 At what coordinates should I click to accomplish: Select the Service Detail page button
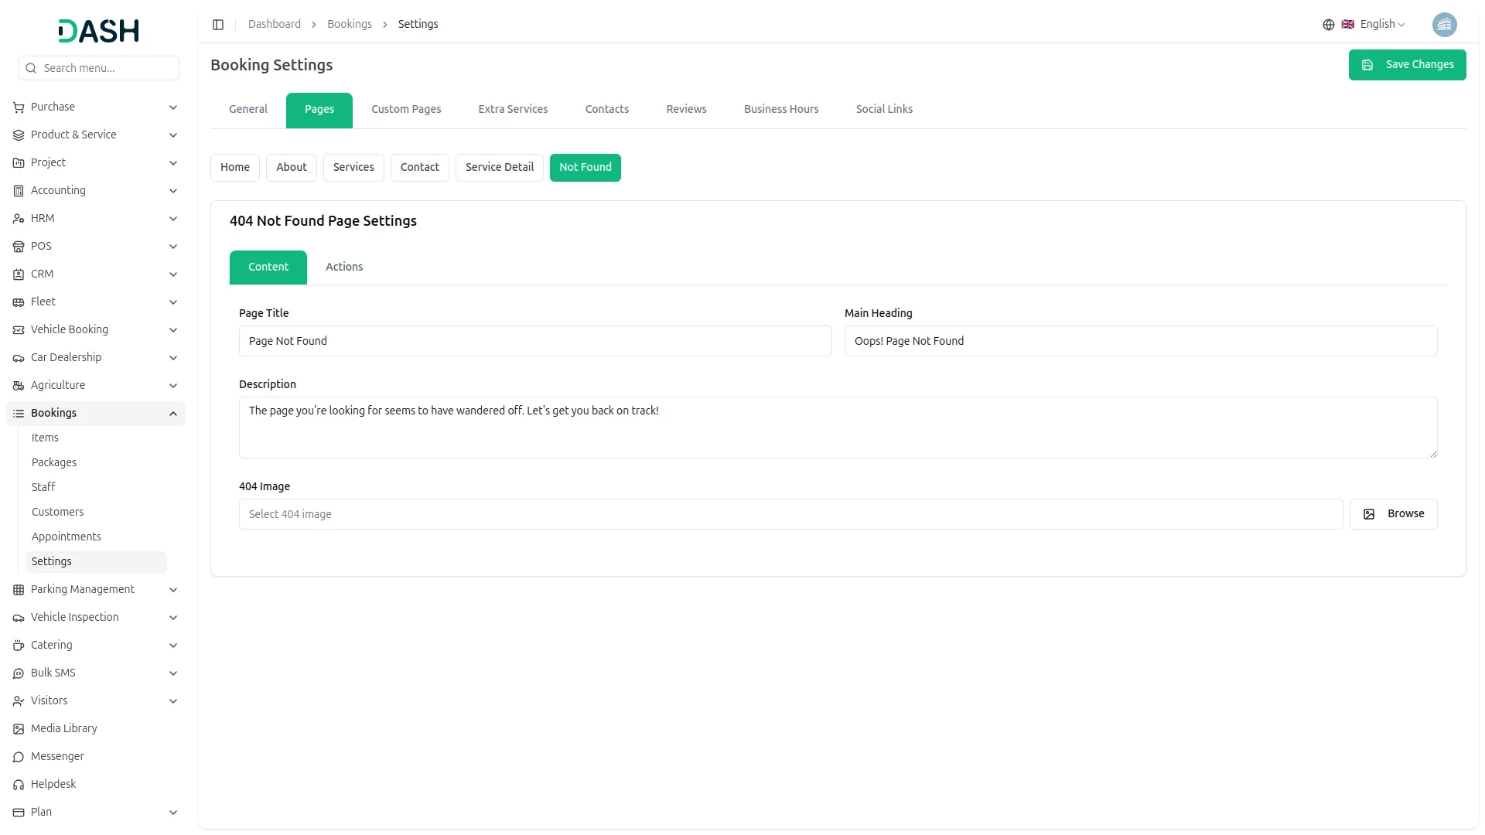pyautogui.click(x=500, y=168)
